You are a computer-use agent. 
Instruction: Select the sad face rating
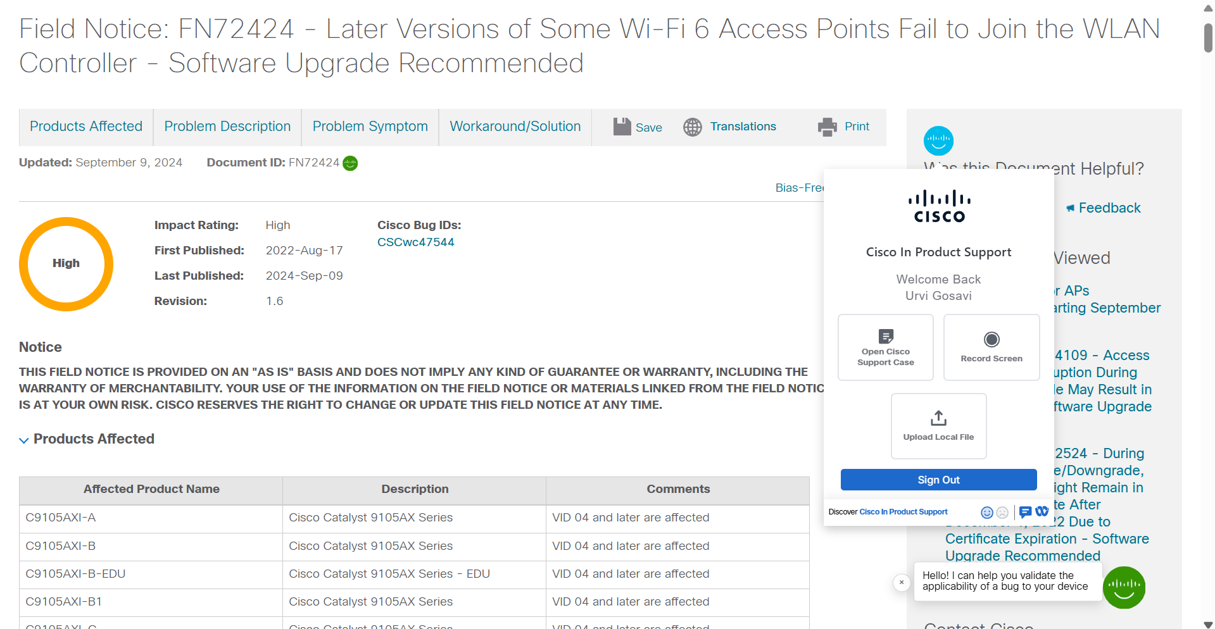[x=1002, y=513]
